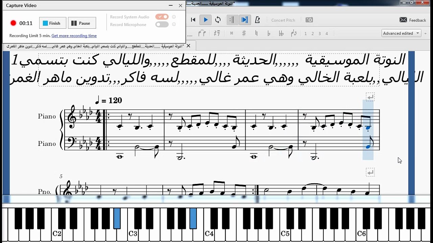Apply the flat accidental
The width and height of the screenshot is (433, 243).
[x=269, y=33]
